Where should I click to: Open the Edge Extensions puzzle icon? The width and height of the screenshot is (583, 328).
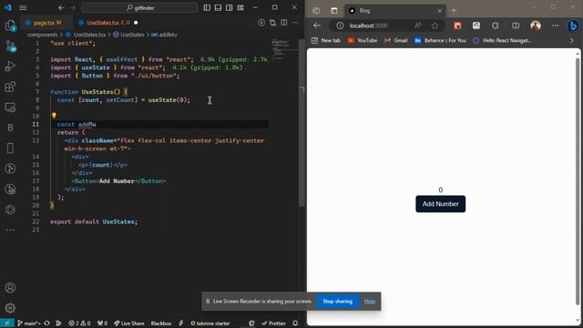[495, 26]
